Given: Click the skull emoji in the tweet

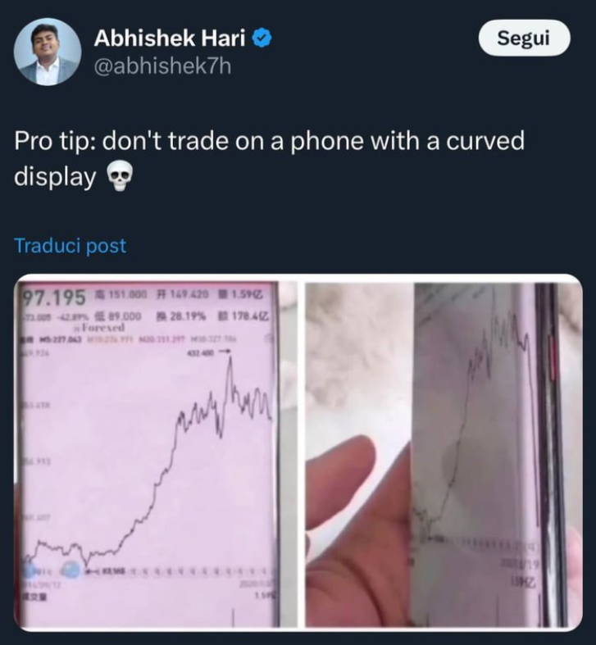Looking at the screenshot, I should 120,176.
